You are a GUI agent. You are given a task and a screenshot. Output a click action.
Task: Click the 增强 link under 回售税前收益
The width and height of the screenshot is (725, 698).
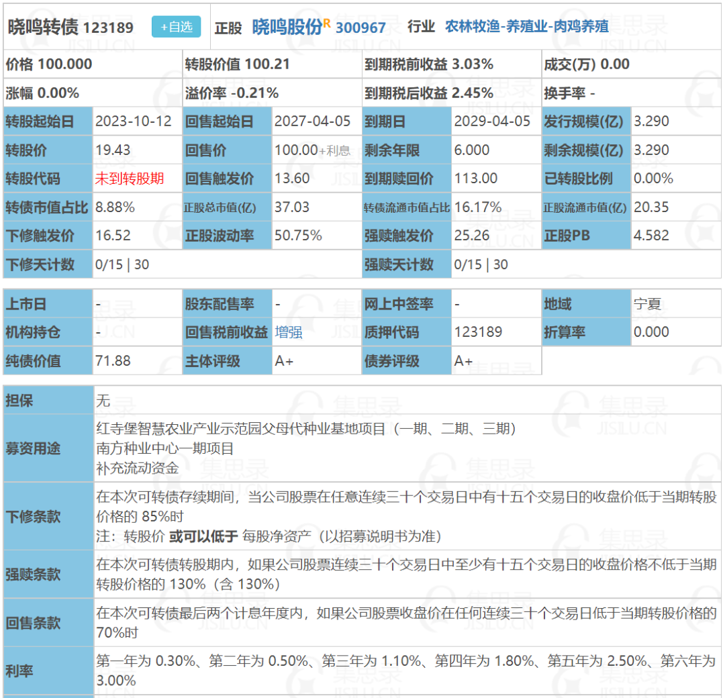coord(289,332)
